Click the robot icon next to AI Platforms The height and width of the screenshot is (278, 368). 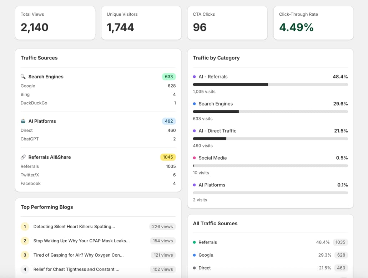point(23,121)
